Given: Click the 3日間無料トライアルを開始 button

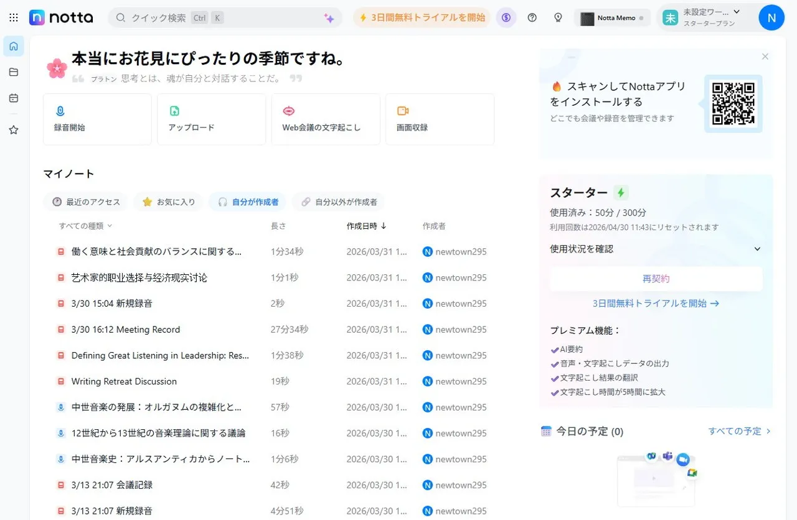Looking at the screenshot, I should click(x=422, y=17).
